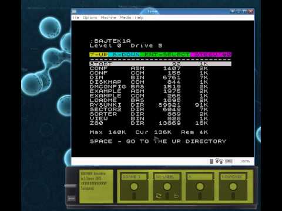Screen dimensions: 282x211
Task: Click the small button on drive unit left edge
Action: pyautogui.click(x=72, y=199)
